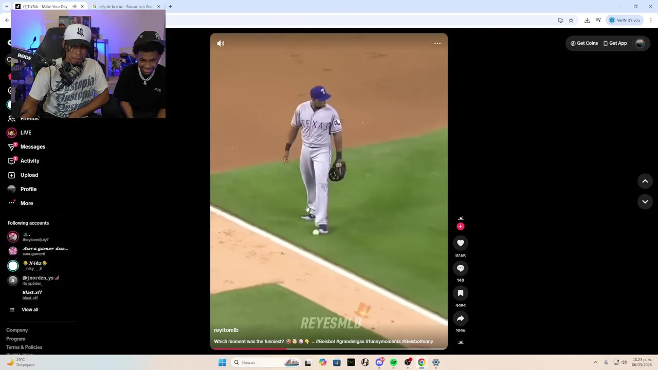658x370 pixels.
Task: Open theylovedjuly7 following account
Action: (35, 237)
